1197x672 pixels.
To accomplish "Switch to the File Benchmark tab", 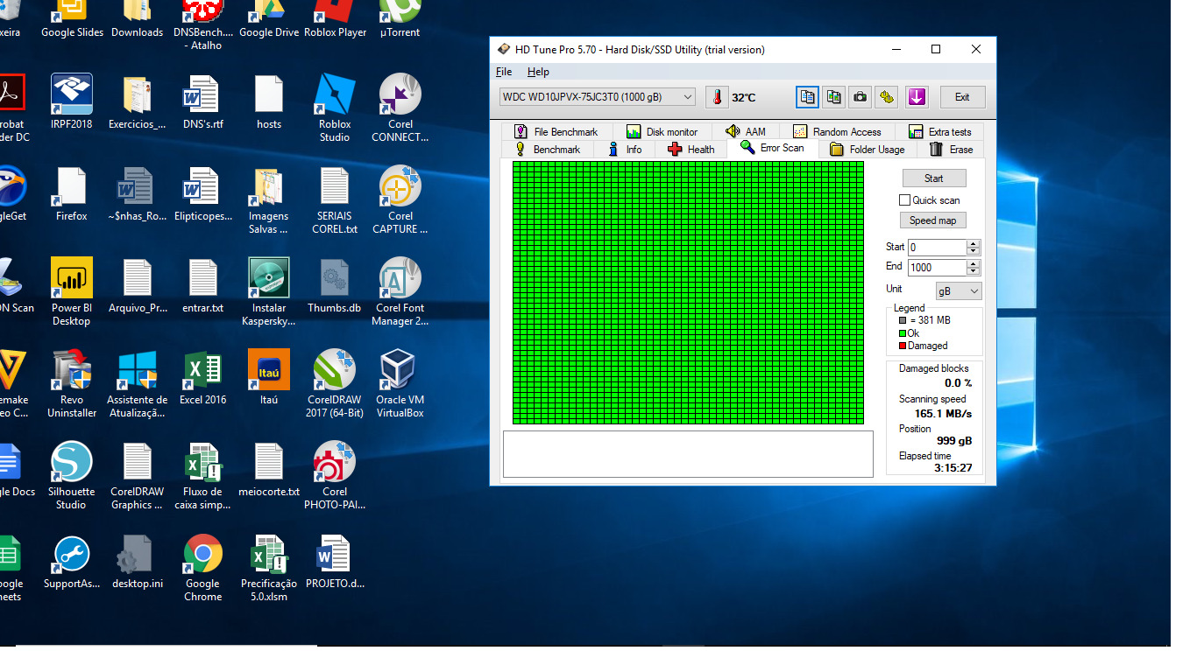I will coord(556,131).
